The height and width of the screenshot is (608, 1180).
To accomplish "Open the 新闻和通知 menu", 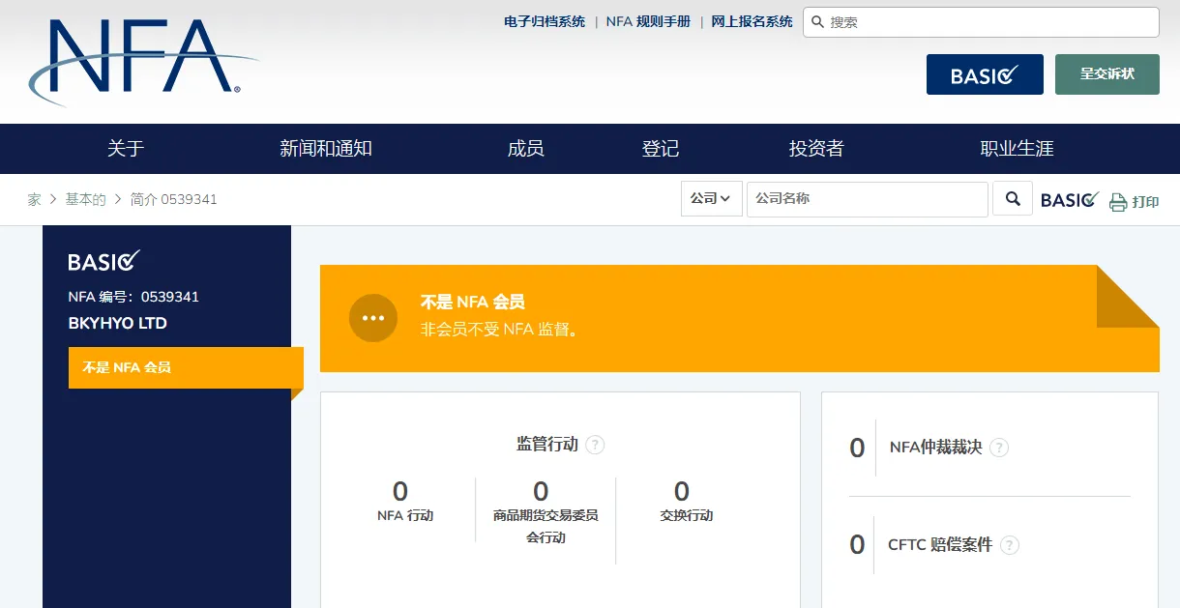I will click(326, 149).
